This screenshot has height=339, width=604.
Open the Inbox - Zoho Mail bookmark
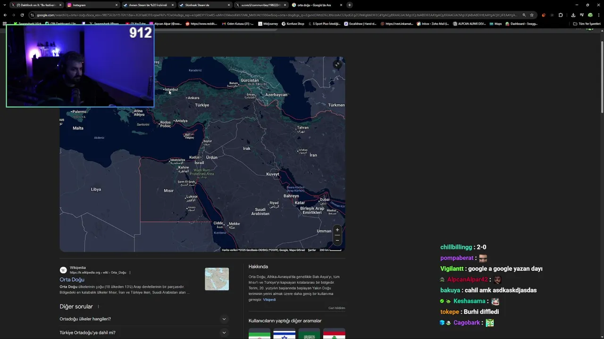[433, 24]
